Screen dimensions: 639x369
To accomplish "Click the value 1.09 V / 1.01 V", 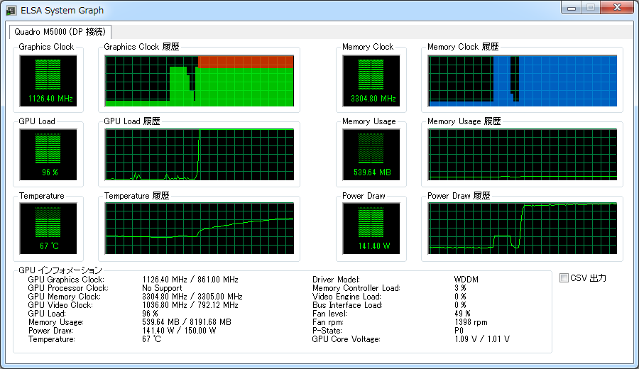I will (x=482, y=339).
